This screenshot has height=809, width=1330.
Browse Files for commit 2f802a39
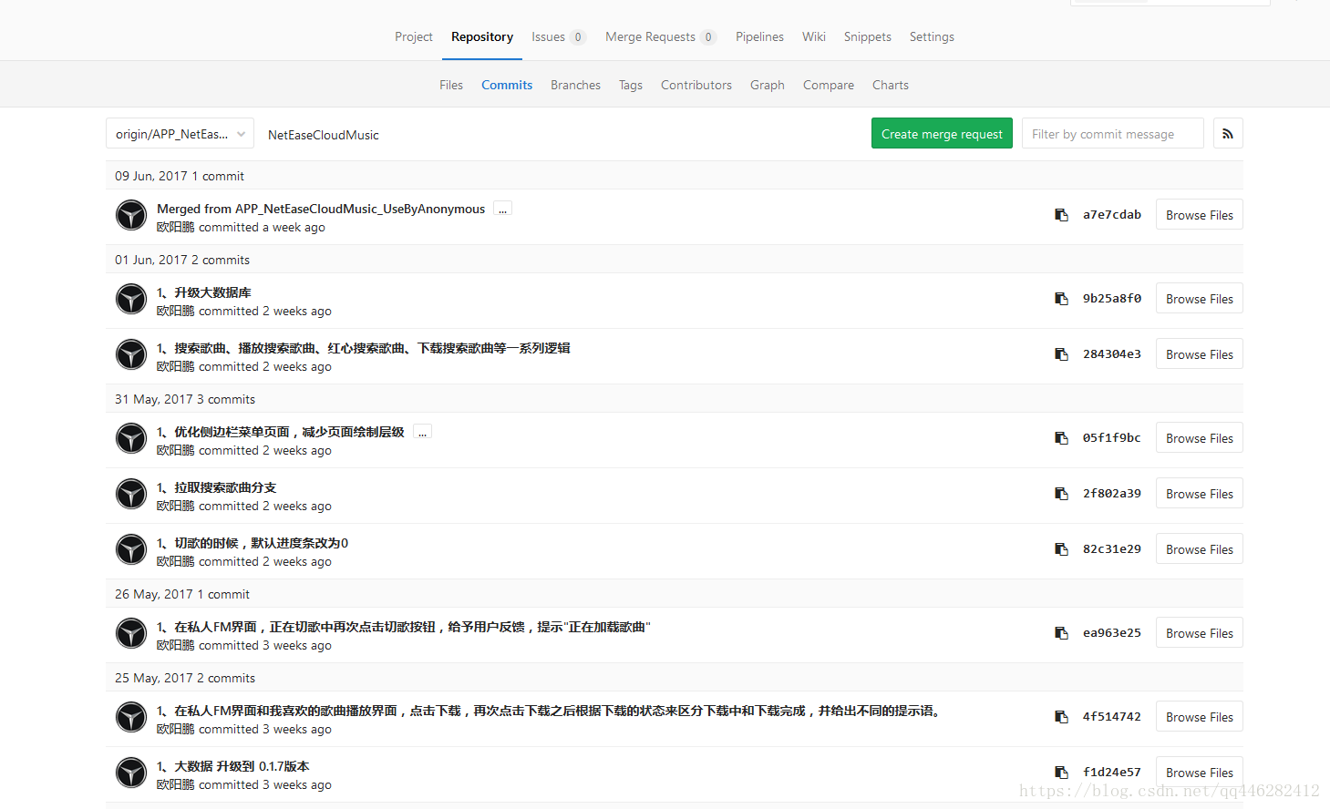click(1199, 494)
